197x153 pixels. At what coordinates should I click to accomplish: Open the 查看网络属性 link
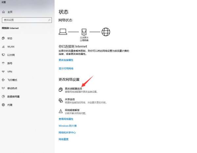[66, 119]
